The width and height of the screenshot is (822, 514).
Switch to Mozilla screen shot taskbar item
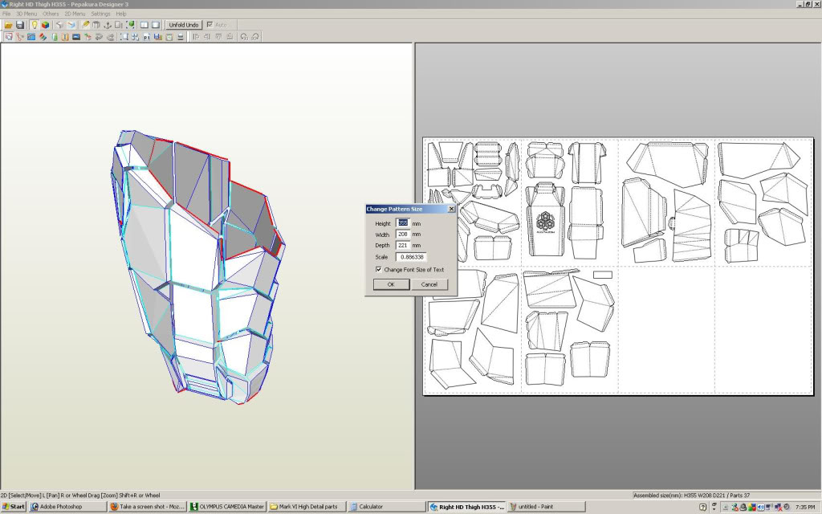pos(148,507)
